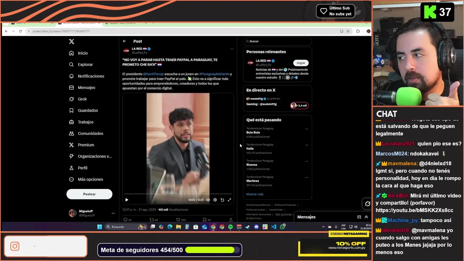Click the share post icon

click(231, 220)
